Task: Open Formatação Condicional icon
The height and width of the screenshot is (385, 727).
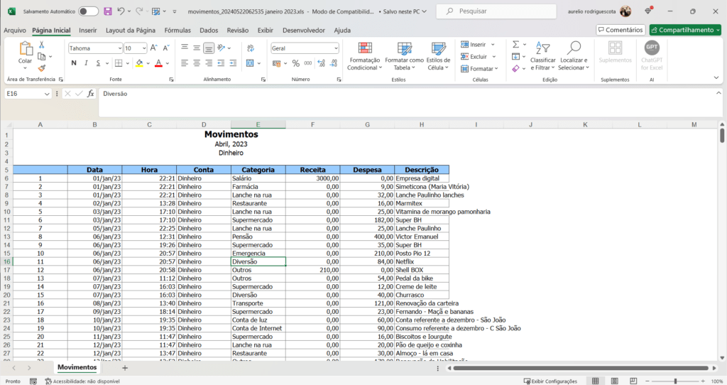Action: click(365, 48)
